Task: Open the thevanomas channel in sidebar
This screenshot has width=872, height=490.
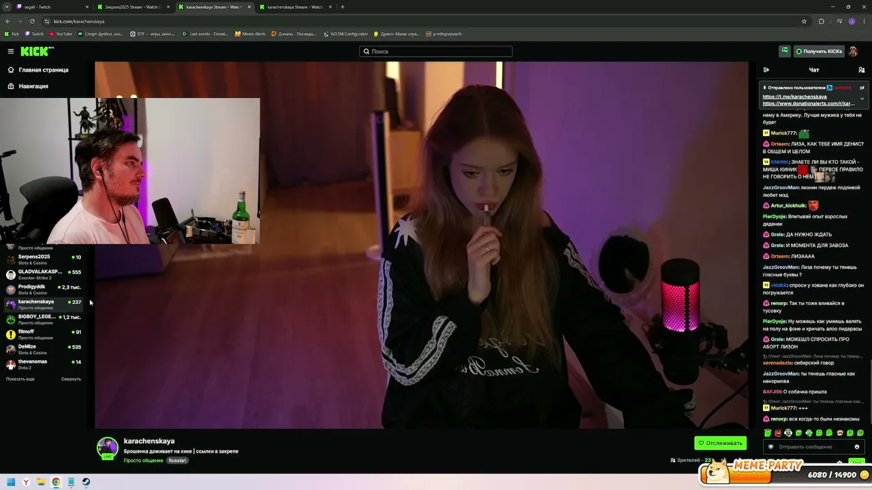Action: click(44, 364)
